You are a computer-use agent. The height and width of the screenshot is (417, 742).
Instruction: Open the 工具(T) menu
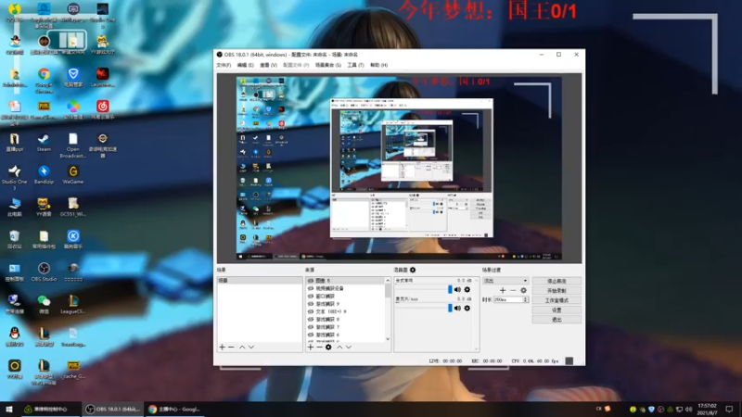point(355,65)
